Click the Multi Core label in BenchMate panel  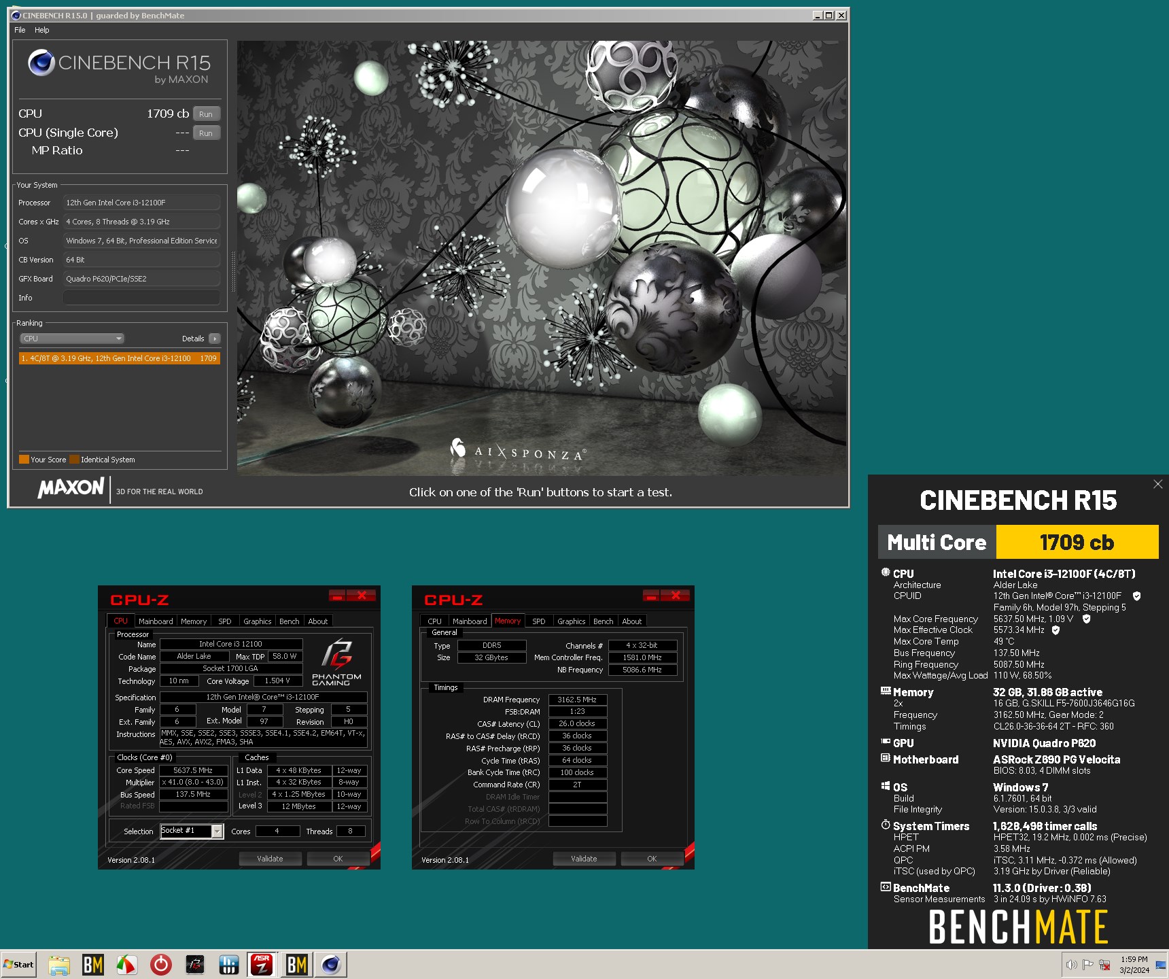point(937,542)
